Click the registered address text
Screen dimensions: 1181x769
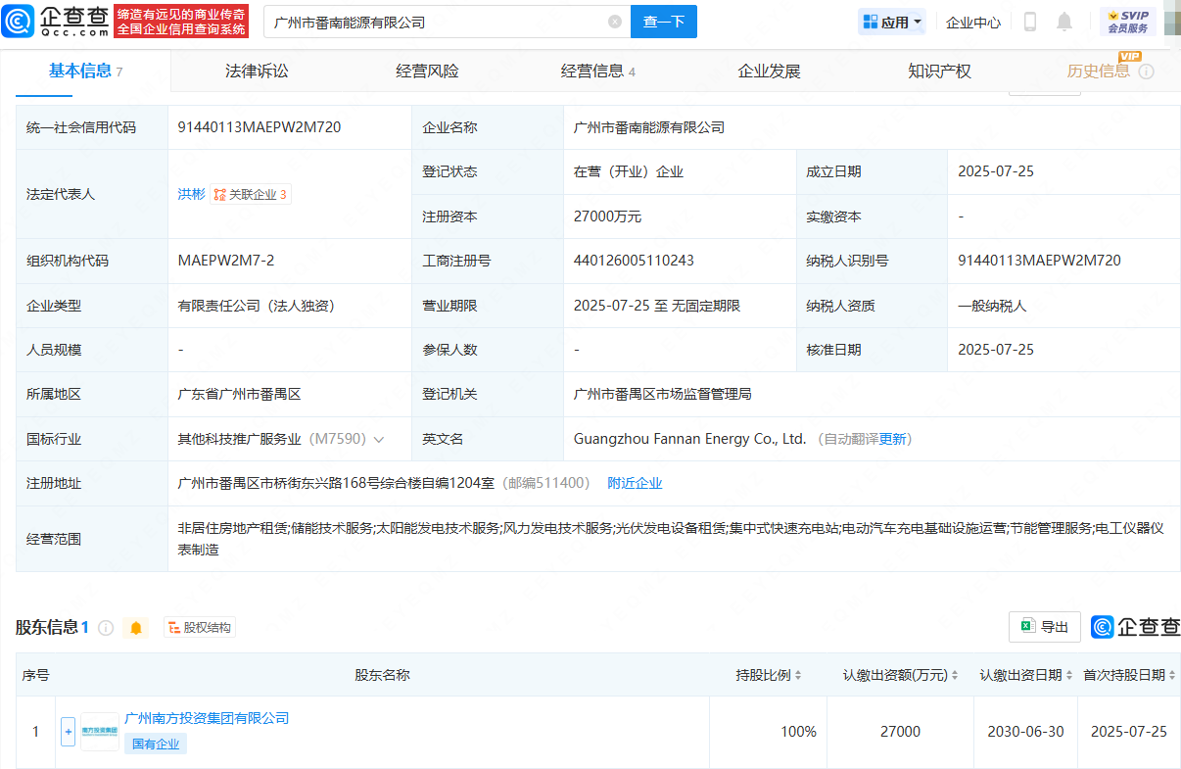coord(338,483)
